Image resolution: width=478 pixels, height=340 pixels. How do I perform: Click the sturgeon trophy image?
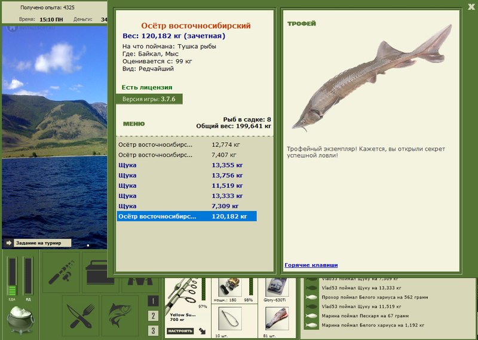(372, 78)
